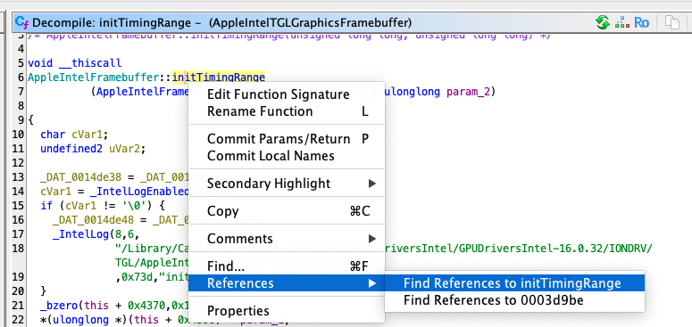Click the AppleIntelFramebuffer class name on line 6
This screenshot has height=327, width=692.
click(93, 78)
